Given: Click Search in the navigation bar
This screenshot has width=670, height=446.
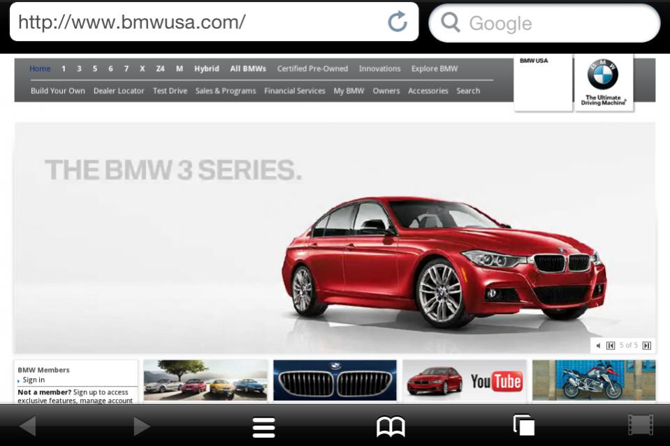Looking at the screenshot, I should 468,91.
